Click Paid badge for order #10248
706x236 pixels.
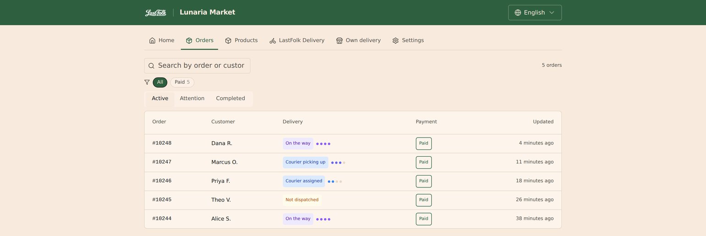click(x=424, y=143)
